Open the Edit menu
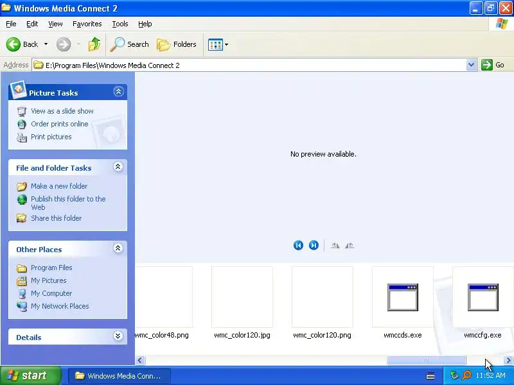 point(32,24)
